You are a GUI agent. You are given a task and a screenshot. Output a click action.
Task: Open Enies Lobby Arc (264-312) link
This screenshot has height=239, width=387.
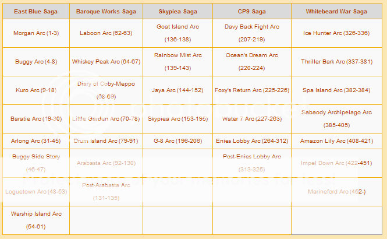tap(252, 141)
